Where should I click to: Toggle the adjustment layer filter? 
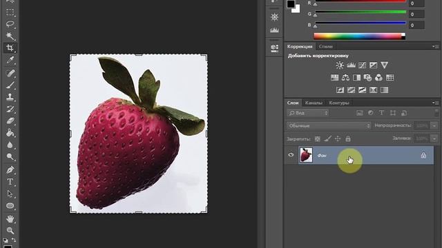coord(371,113)
